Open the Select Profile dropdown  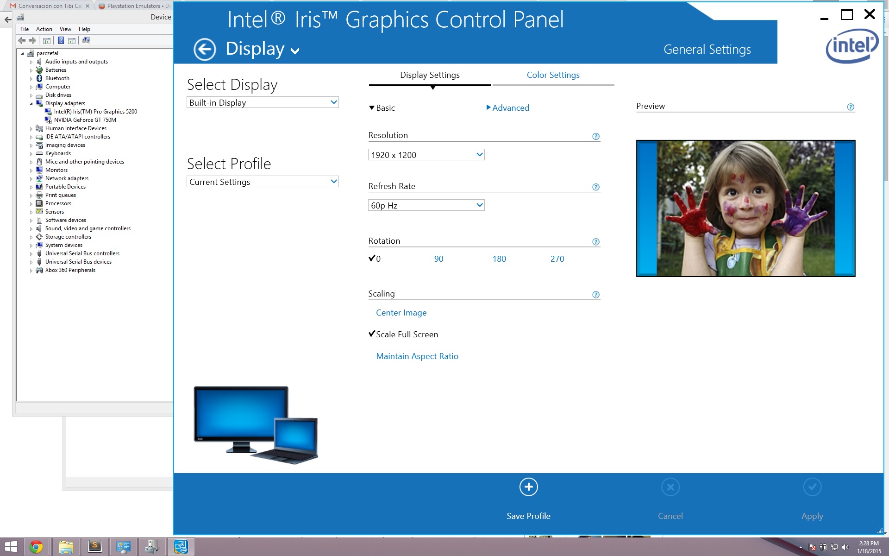pos(263,182)
